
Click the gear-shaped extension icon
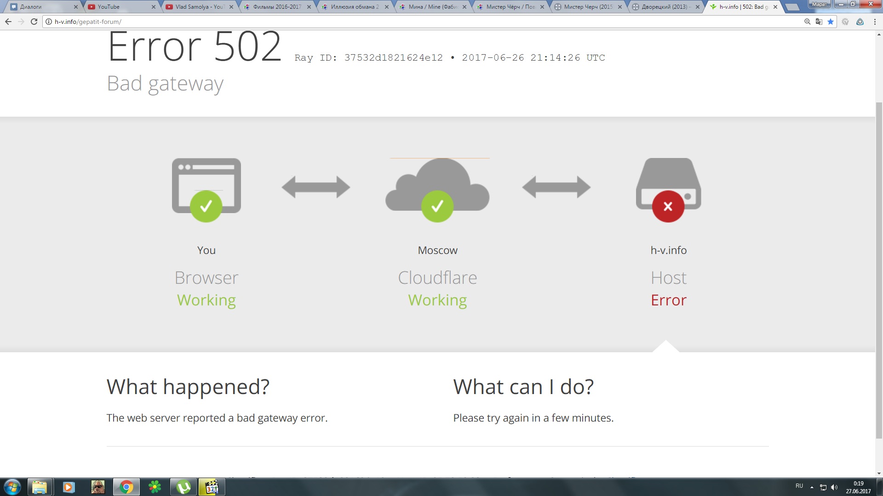(x=845, y=22)
